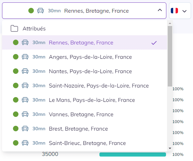Click the scrollbar down arrow of the list
This screenshot has height=161, width=193.
170,148
